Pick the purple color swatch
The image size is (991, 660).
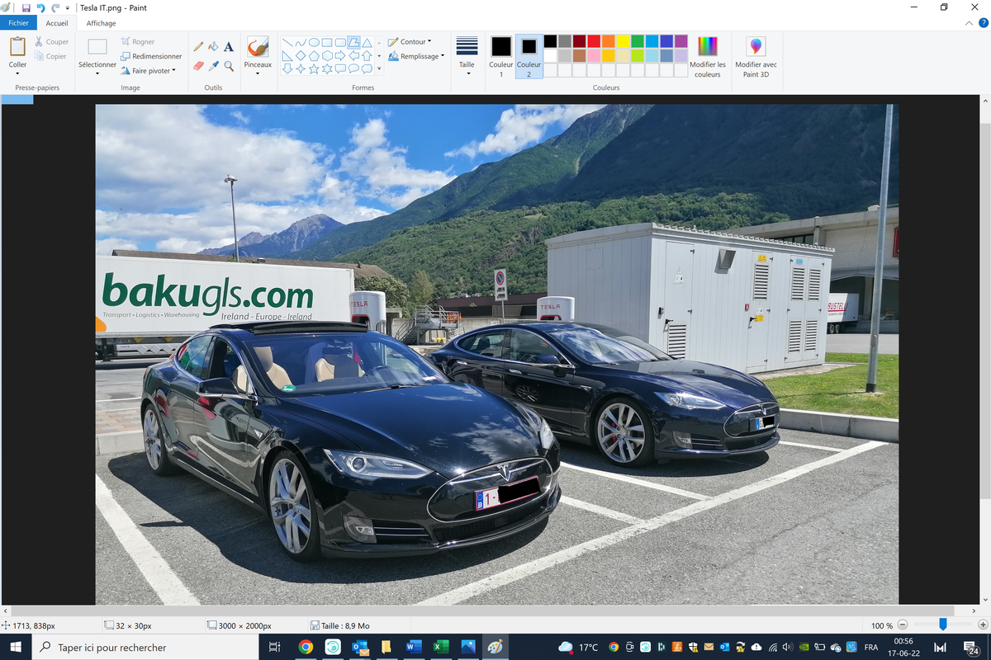681,41
